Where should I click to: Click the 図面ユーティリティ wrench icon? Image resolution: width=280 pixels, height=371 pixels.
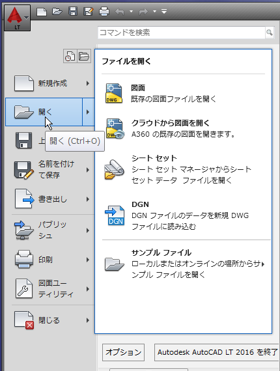coord(24,288)
